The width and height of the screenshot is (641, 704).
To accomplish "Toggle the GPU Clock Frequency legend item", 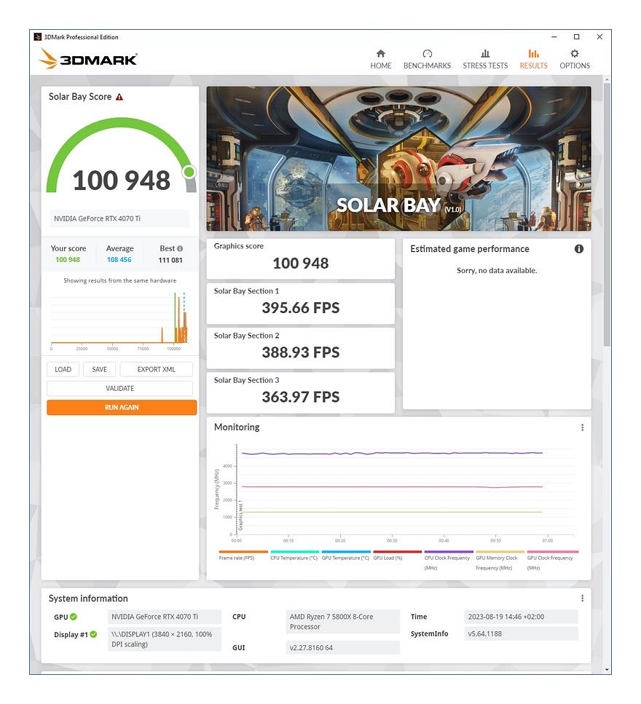I will [553, 561].
